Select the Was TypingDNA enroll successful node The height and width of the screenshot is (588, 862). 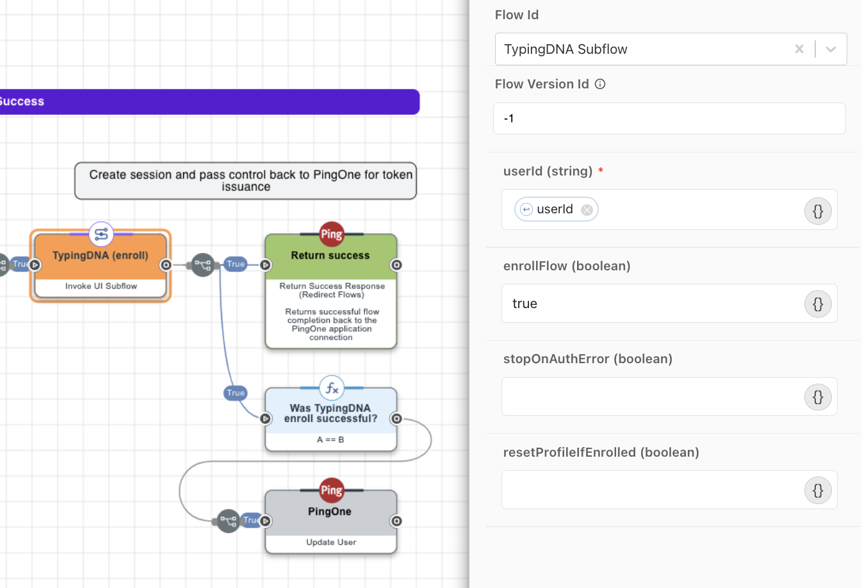(x=331, y=420)
